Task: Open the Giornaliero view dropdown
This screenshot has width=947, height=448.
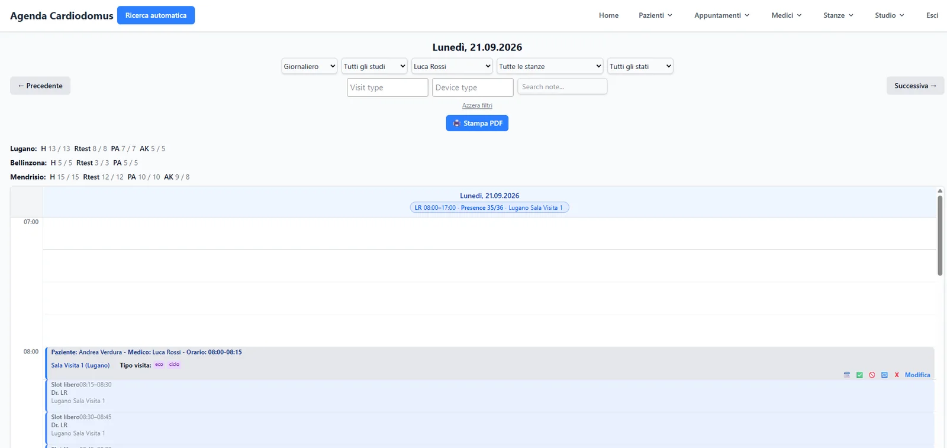Action: tap(309, 66)
